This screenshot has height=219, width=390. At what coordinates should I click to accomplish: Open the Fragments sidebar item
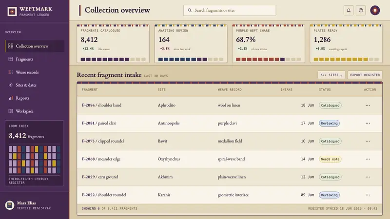tap(35, 59)
